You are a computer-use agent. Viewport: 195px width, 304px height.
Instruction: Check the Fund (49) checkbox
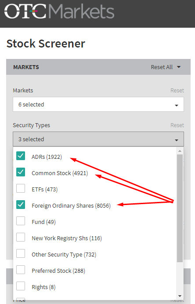pos(21,221)
